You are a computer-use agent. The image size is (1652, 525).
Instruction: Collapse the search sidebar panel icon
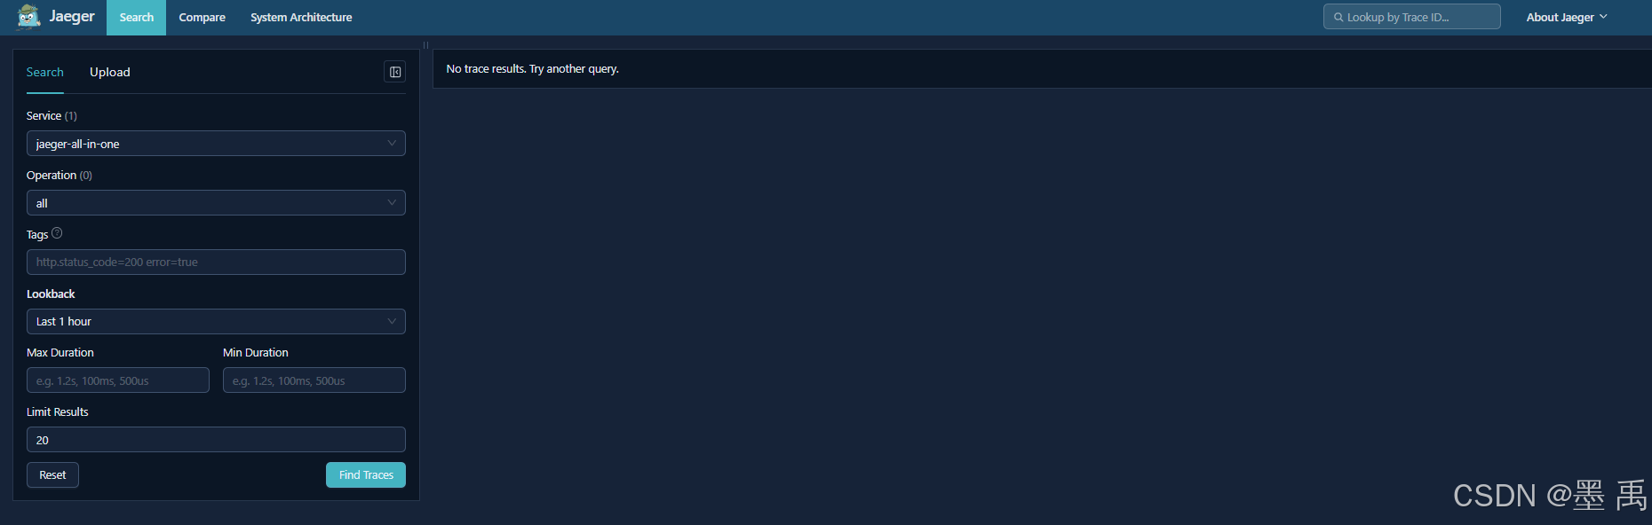click(395, 72)
